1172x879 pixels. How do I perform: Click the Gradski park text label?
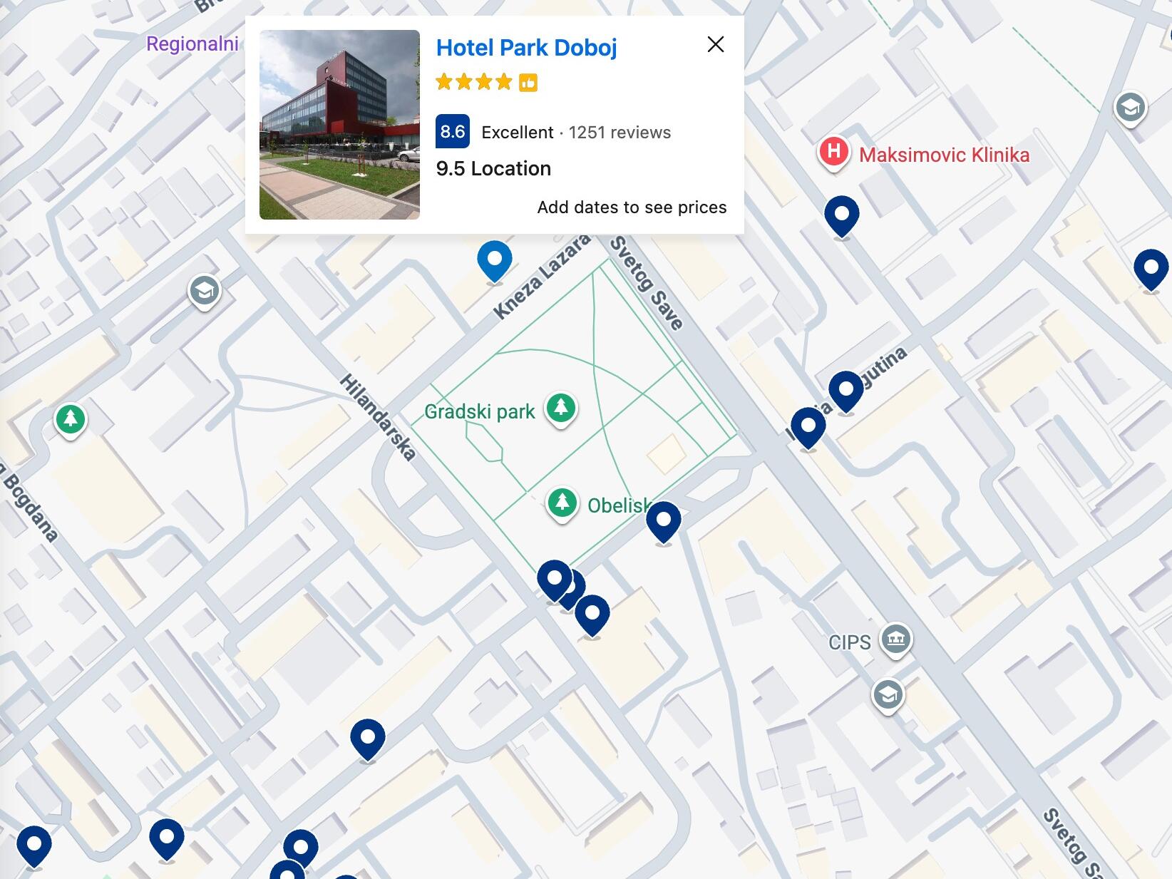pos(480,412)
